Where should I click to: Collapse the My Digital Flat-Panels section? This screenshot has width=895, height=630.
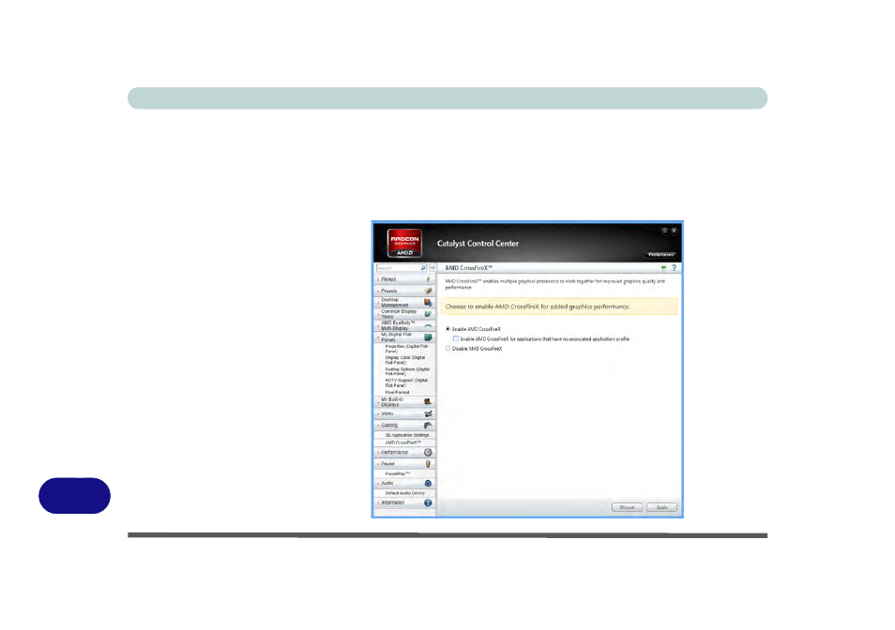pyautogui.click(x=378, y=337)
